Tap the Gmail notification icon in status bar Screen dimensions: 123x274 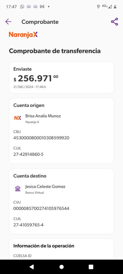coord(42,7)
